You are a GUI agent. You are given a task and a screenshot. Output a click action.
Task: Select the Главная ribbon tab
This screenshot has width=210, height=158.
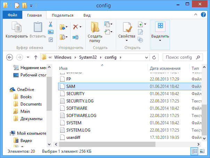[x=34, y=15]
